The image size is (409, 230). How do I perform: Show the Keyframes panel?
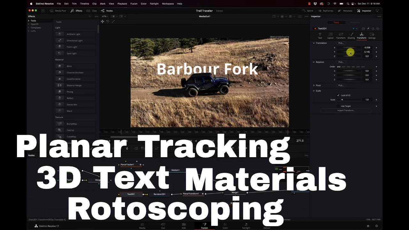(x=326, y=11)
